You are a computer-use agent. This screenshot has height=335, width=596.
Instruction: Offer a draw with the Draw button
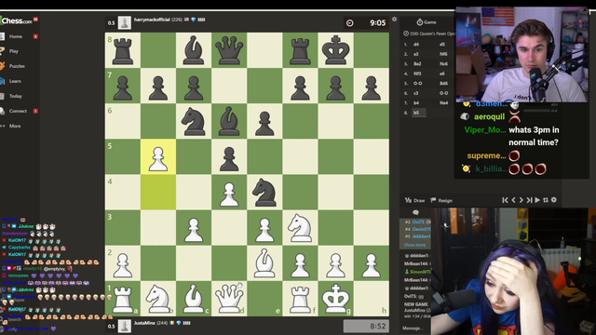414,200
